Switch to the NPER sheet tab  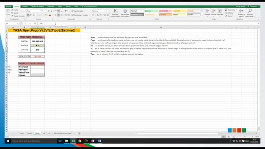(29, 133)
